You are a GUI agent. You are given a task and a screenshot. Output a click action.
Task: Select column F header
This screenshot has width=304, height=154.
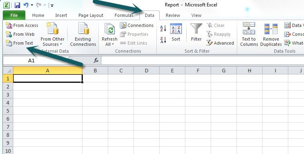point(198,70)
